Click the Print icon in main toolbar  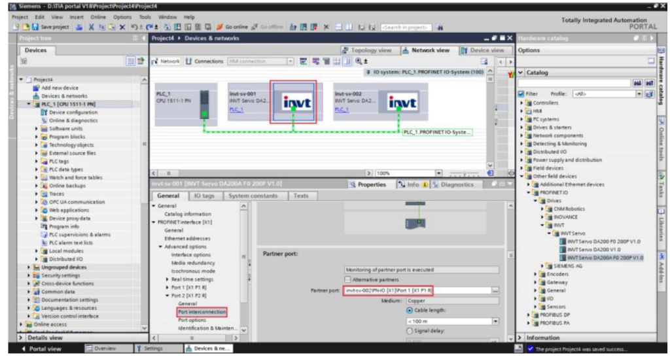79,27
